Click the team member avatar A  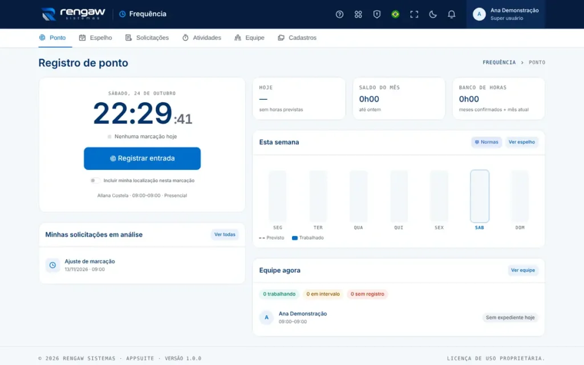tap(266, 317)
